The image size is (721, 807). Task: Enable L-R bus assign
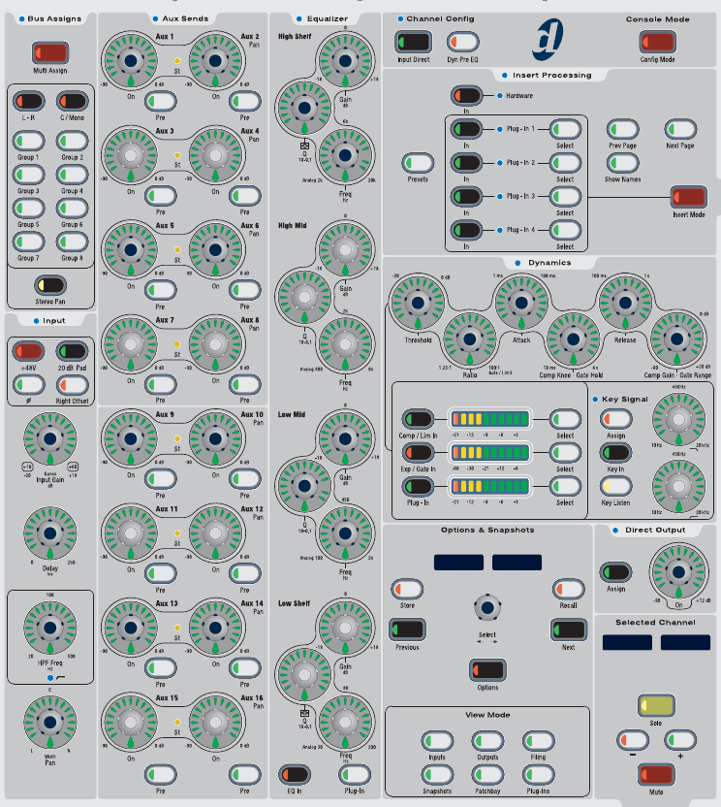29,101
